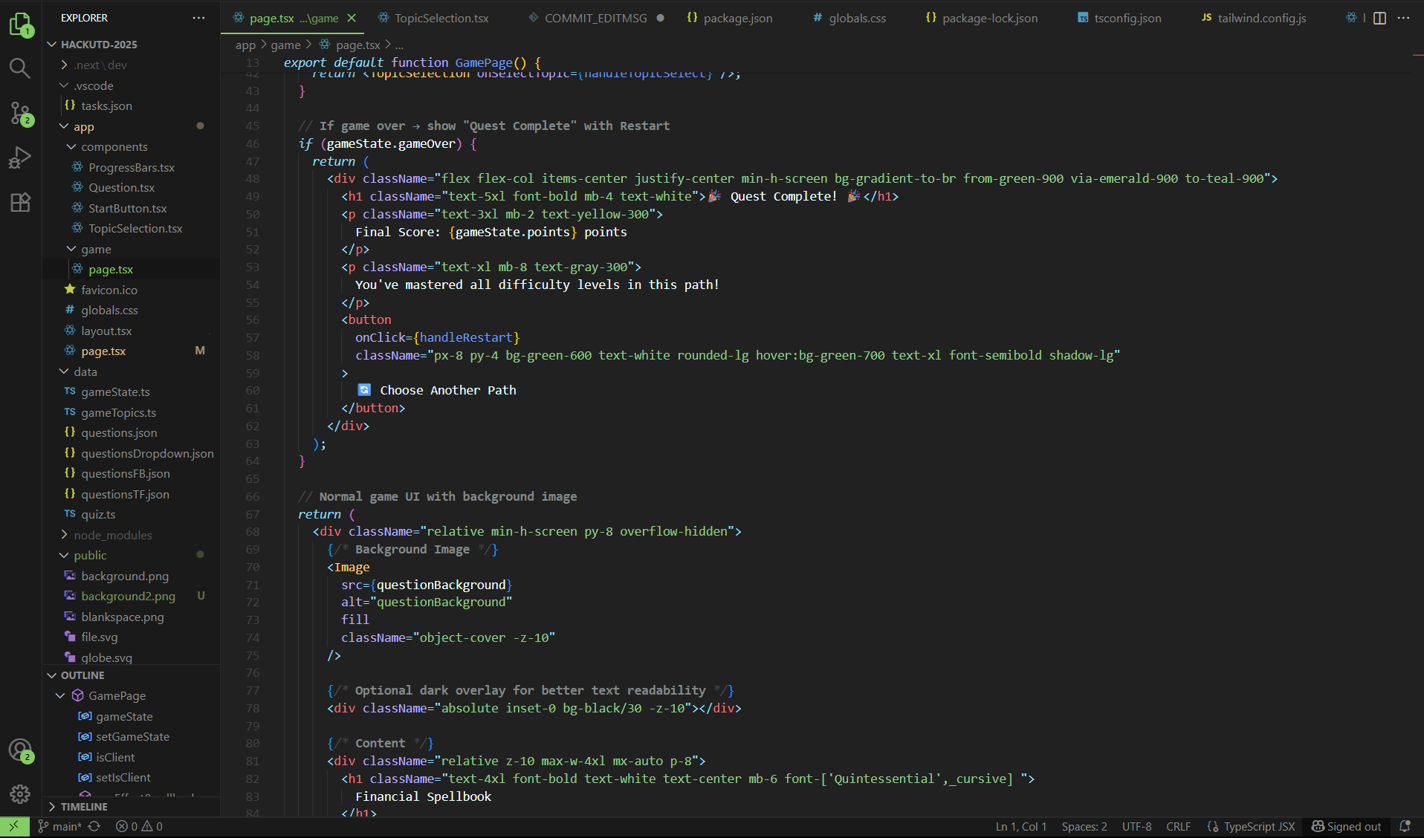Open the Accounts menu icon
1424x838 pixels.
20,750
